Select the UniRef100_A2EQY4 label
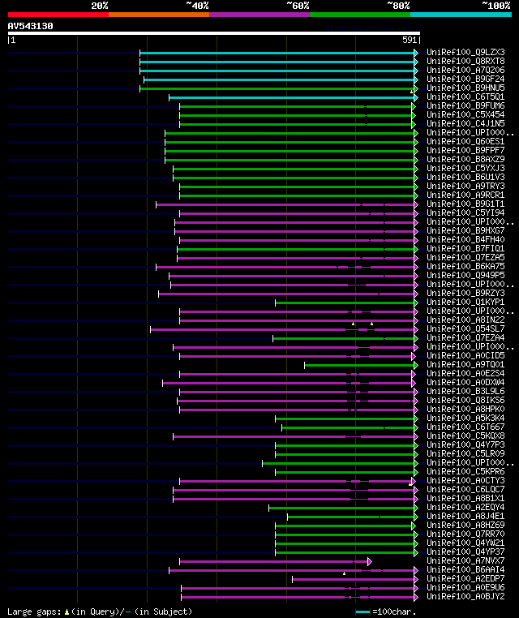Image resolution: width=519 pixels, height=618 pixels. tap(465, 507)
